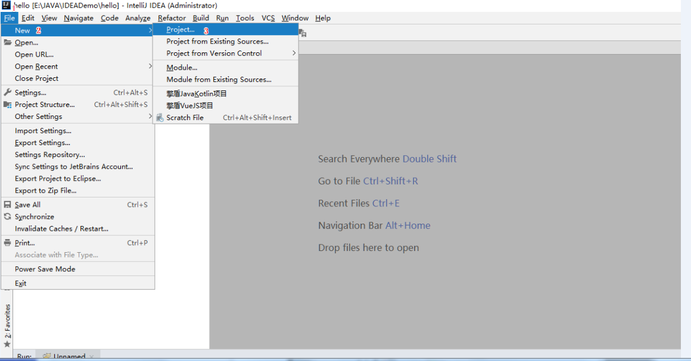The image size is (691, 361).
Task: Click the wrench icon beside Settings...
Action: pyautogui.click(x=8, y=92)
